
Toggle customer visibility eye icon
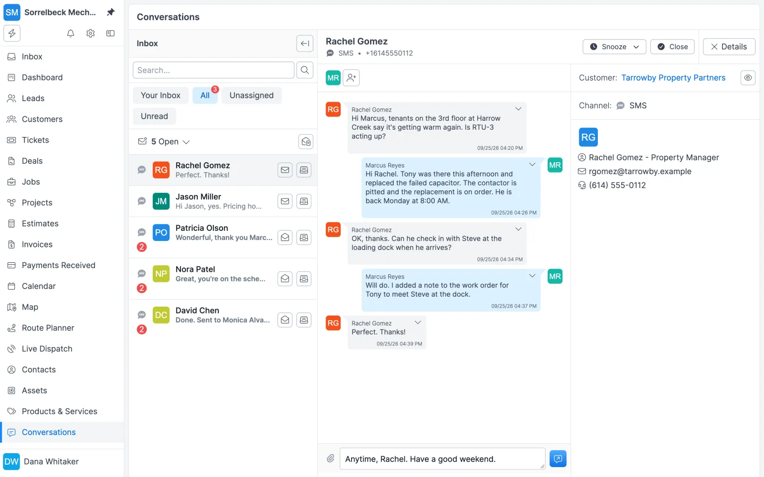click(748, 78)
